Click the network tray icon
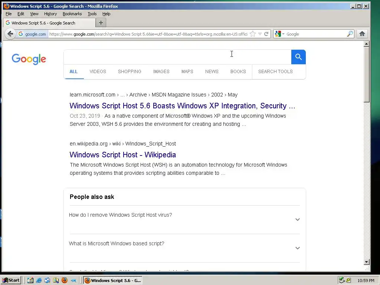 [x=342, y=281]
